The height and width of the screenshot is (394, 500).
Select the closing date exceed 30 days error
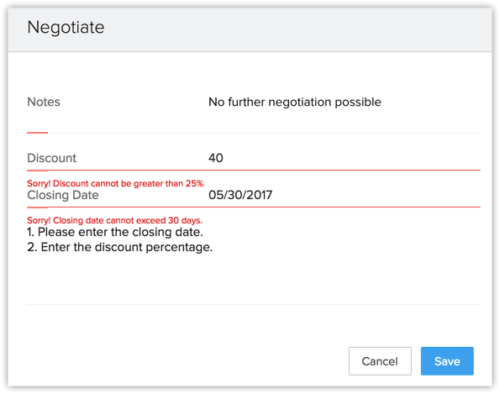tap(115, 220)
